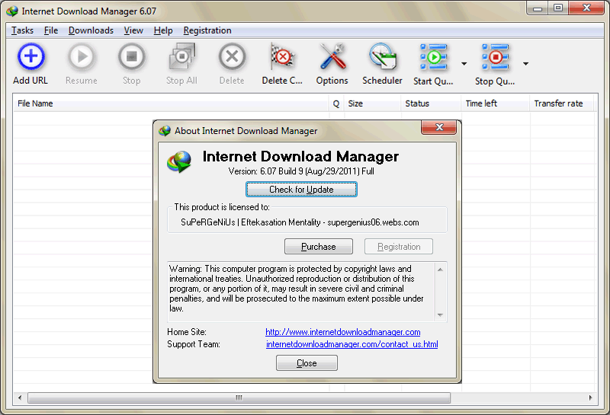The height and width of the screenshot is (415, 610).
Task: Open the Help menu
Action: click(163, 30)
